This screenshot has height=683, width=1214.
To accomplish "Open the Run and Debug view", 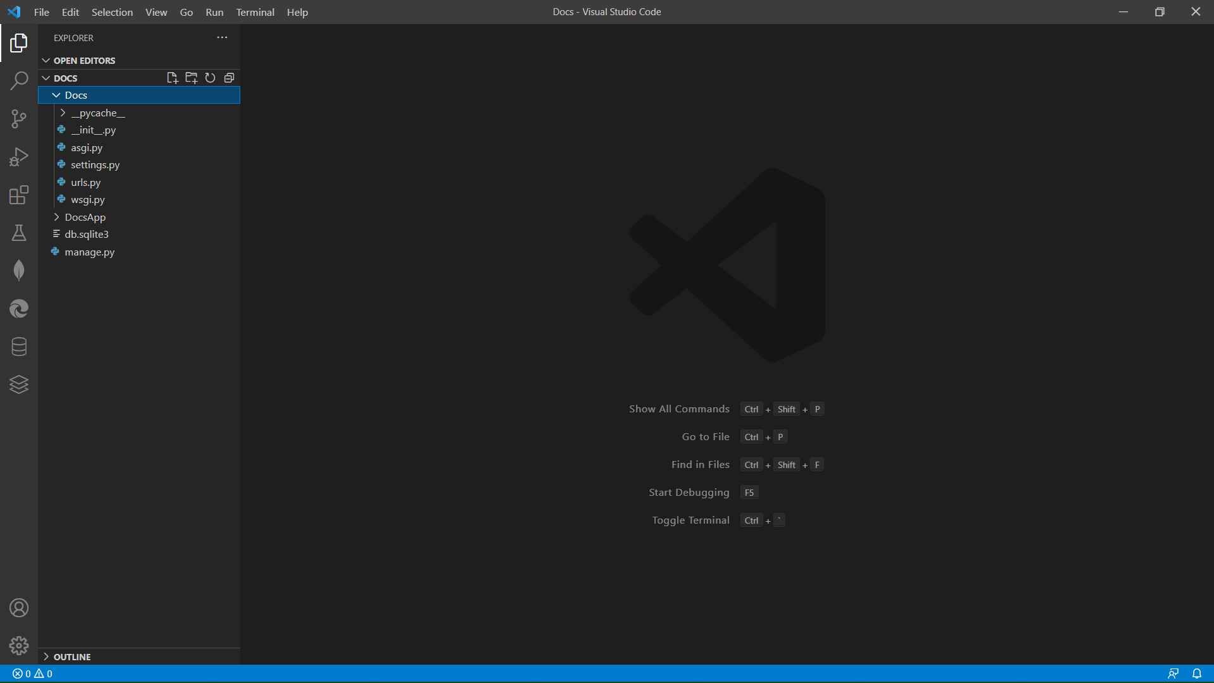I will pos(19,157).
